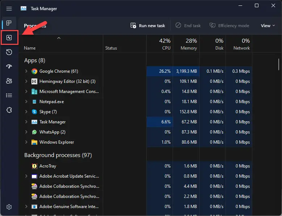Click the Microsoft Management Console icon
The height and width of the screenshot is (216, 282).
pos(34,92)
